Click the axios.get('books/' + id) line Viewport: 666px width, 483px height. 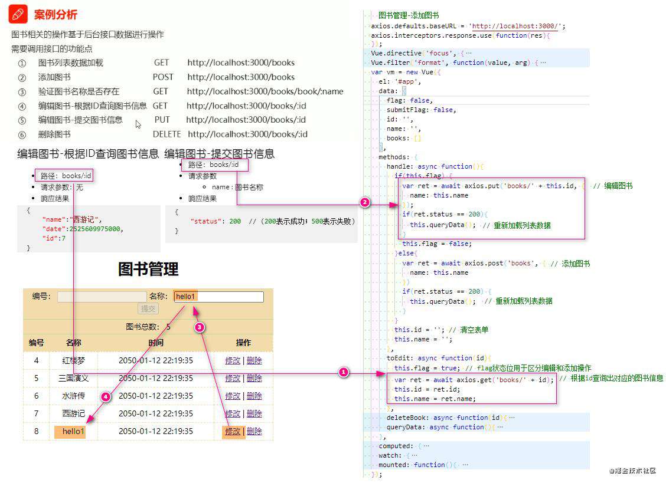point(474,380)
